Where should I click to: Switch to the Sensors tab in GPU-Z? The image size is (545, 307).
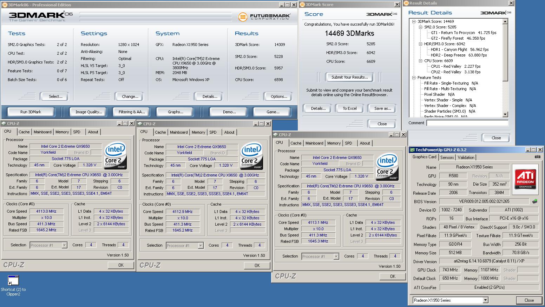coord(447,158)
